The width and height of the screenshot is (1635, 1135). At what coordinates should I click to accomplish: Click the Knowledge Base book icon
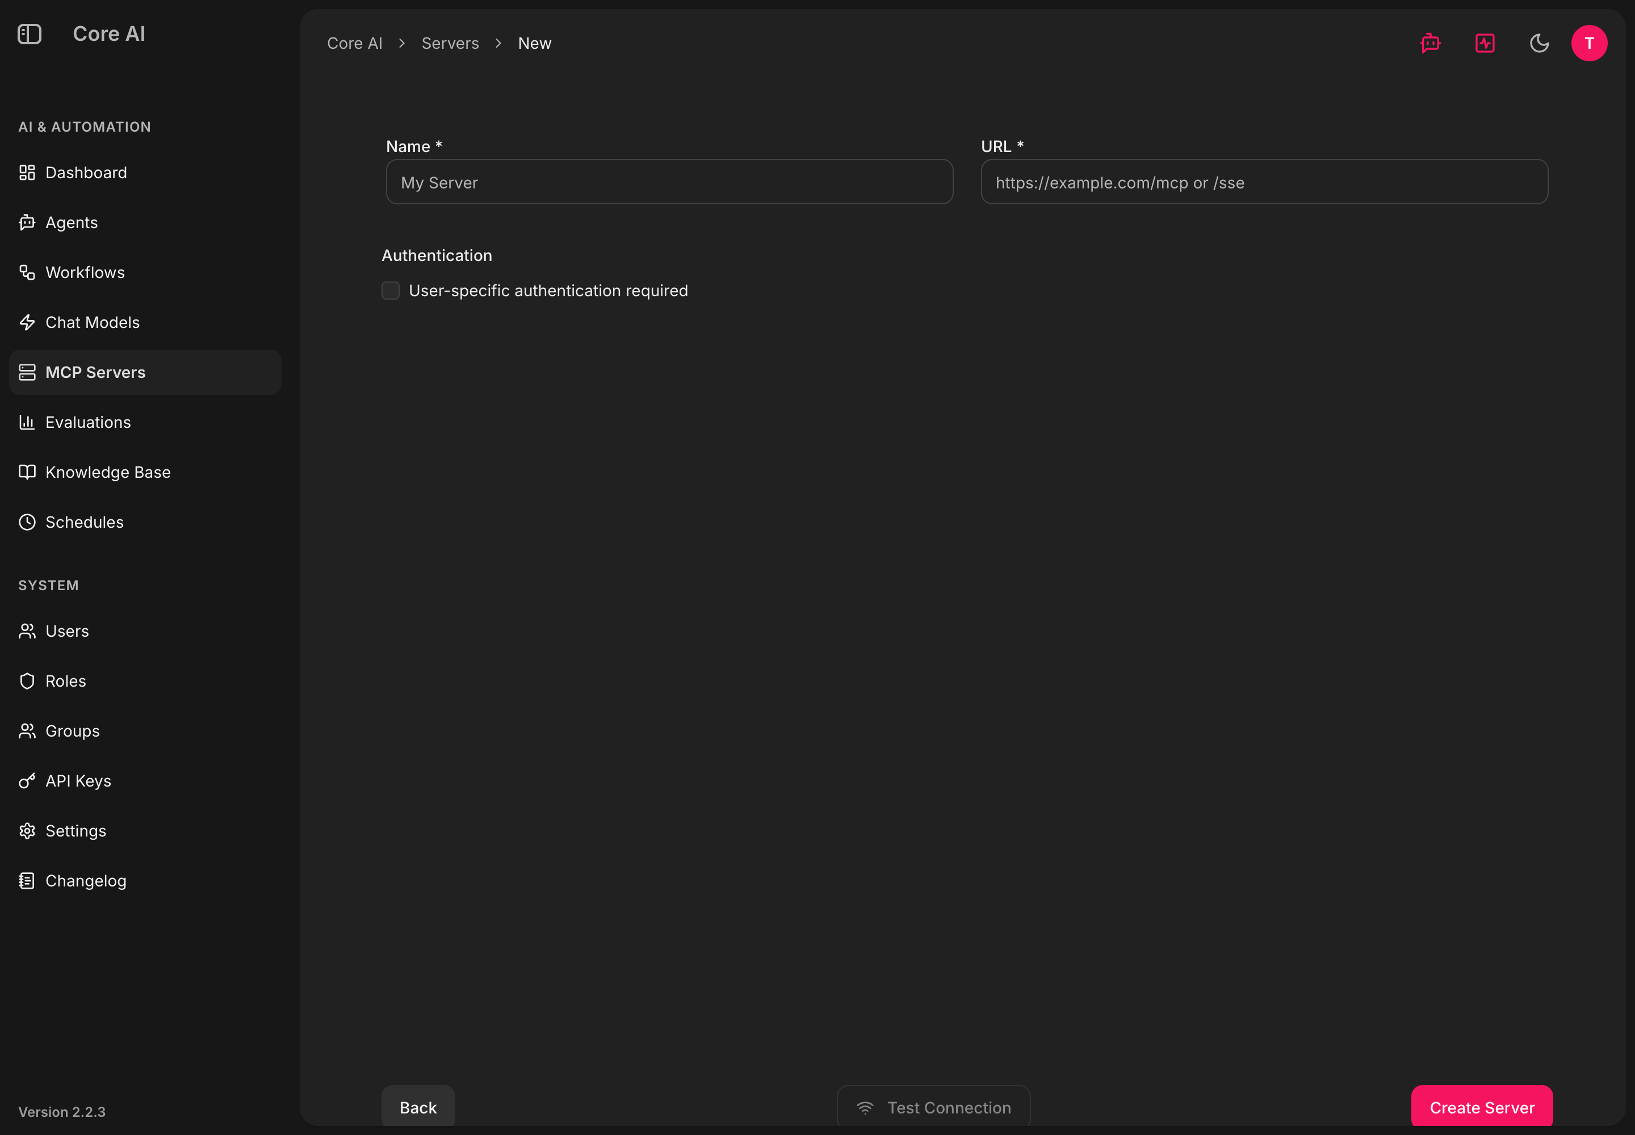(27, 472)
